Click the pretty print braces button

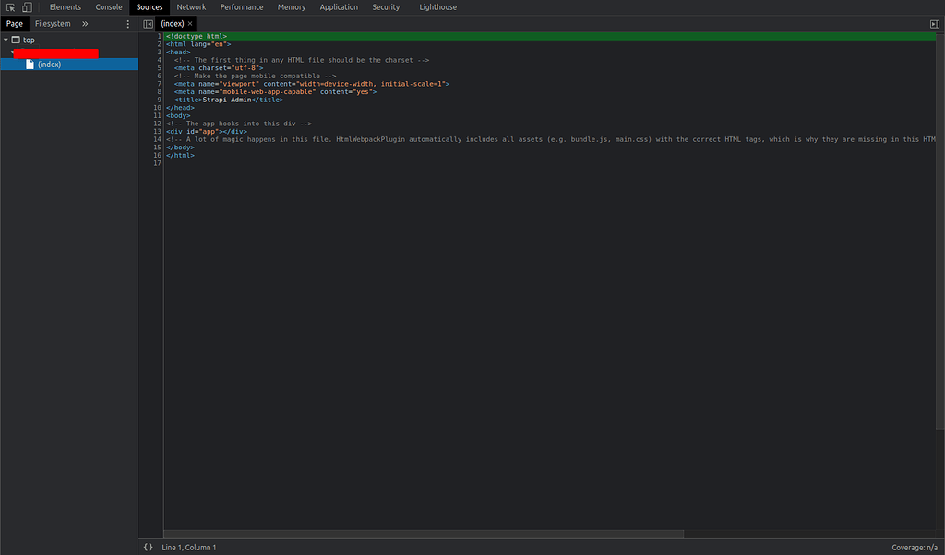pyautogui.click(x=149, y=548)
